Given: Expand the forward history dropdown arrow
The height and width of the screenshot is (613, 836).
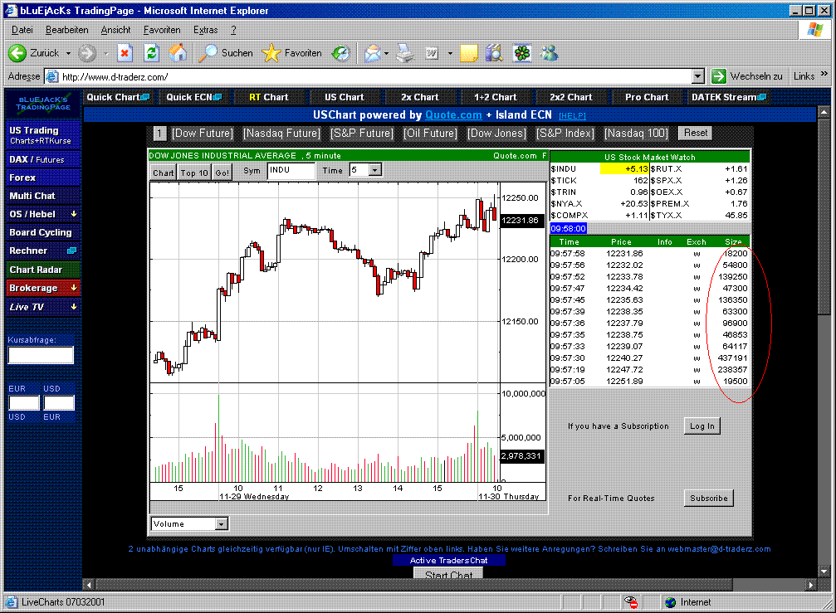Looking at the screenshot, I should tap(106, 53).
